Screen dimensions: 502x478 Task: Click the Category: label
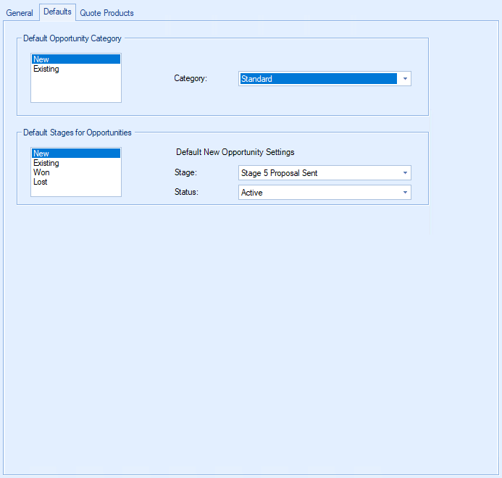coord(191,79)
